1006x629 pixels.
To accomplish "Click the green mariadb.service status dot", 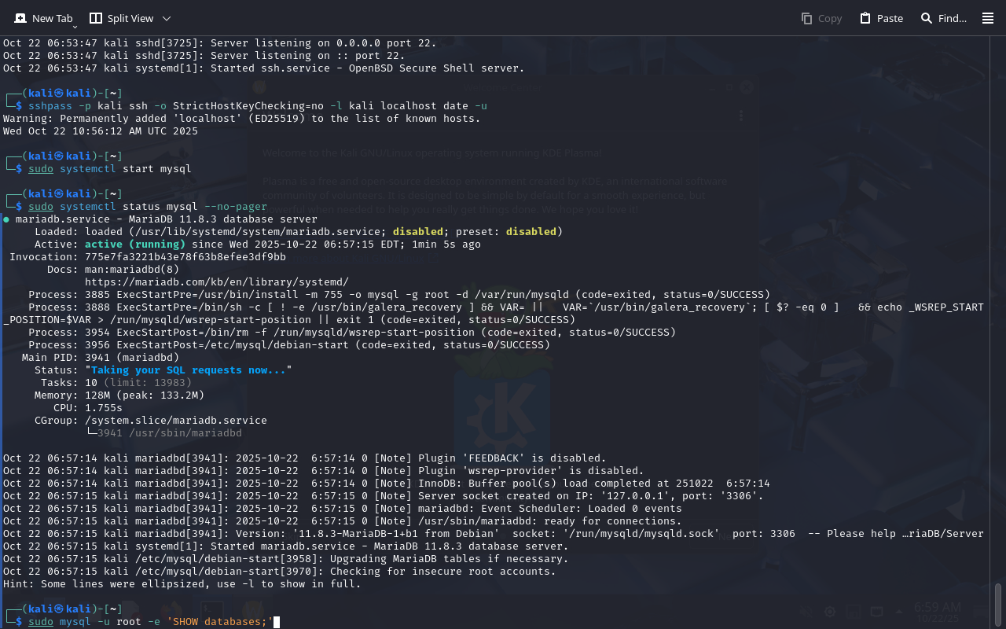I will pos(6,219).
